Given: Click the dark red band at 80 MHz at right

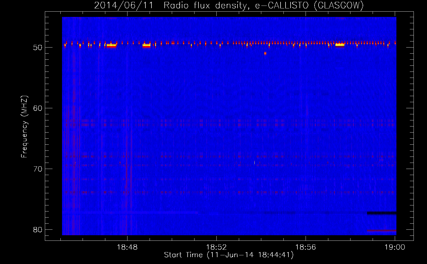Looking at the screenshot, I should click(382, 230).
